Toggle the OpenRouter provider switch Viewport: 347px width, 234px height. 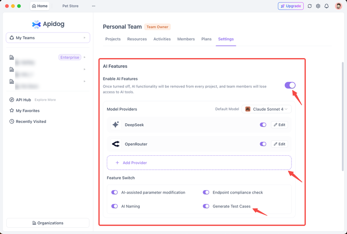tap(263, 144)
